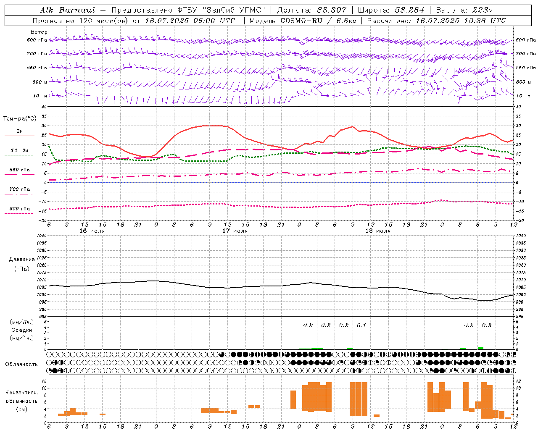Click the 500 гПа temperature legend entry
The image size is (538, 430).
(20, 209)
